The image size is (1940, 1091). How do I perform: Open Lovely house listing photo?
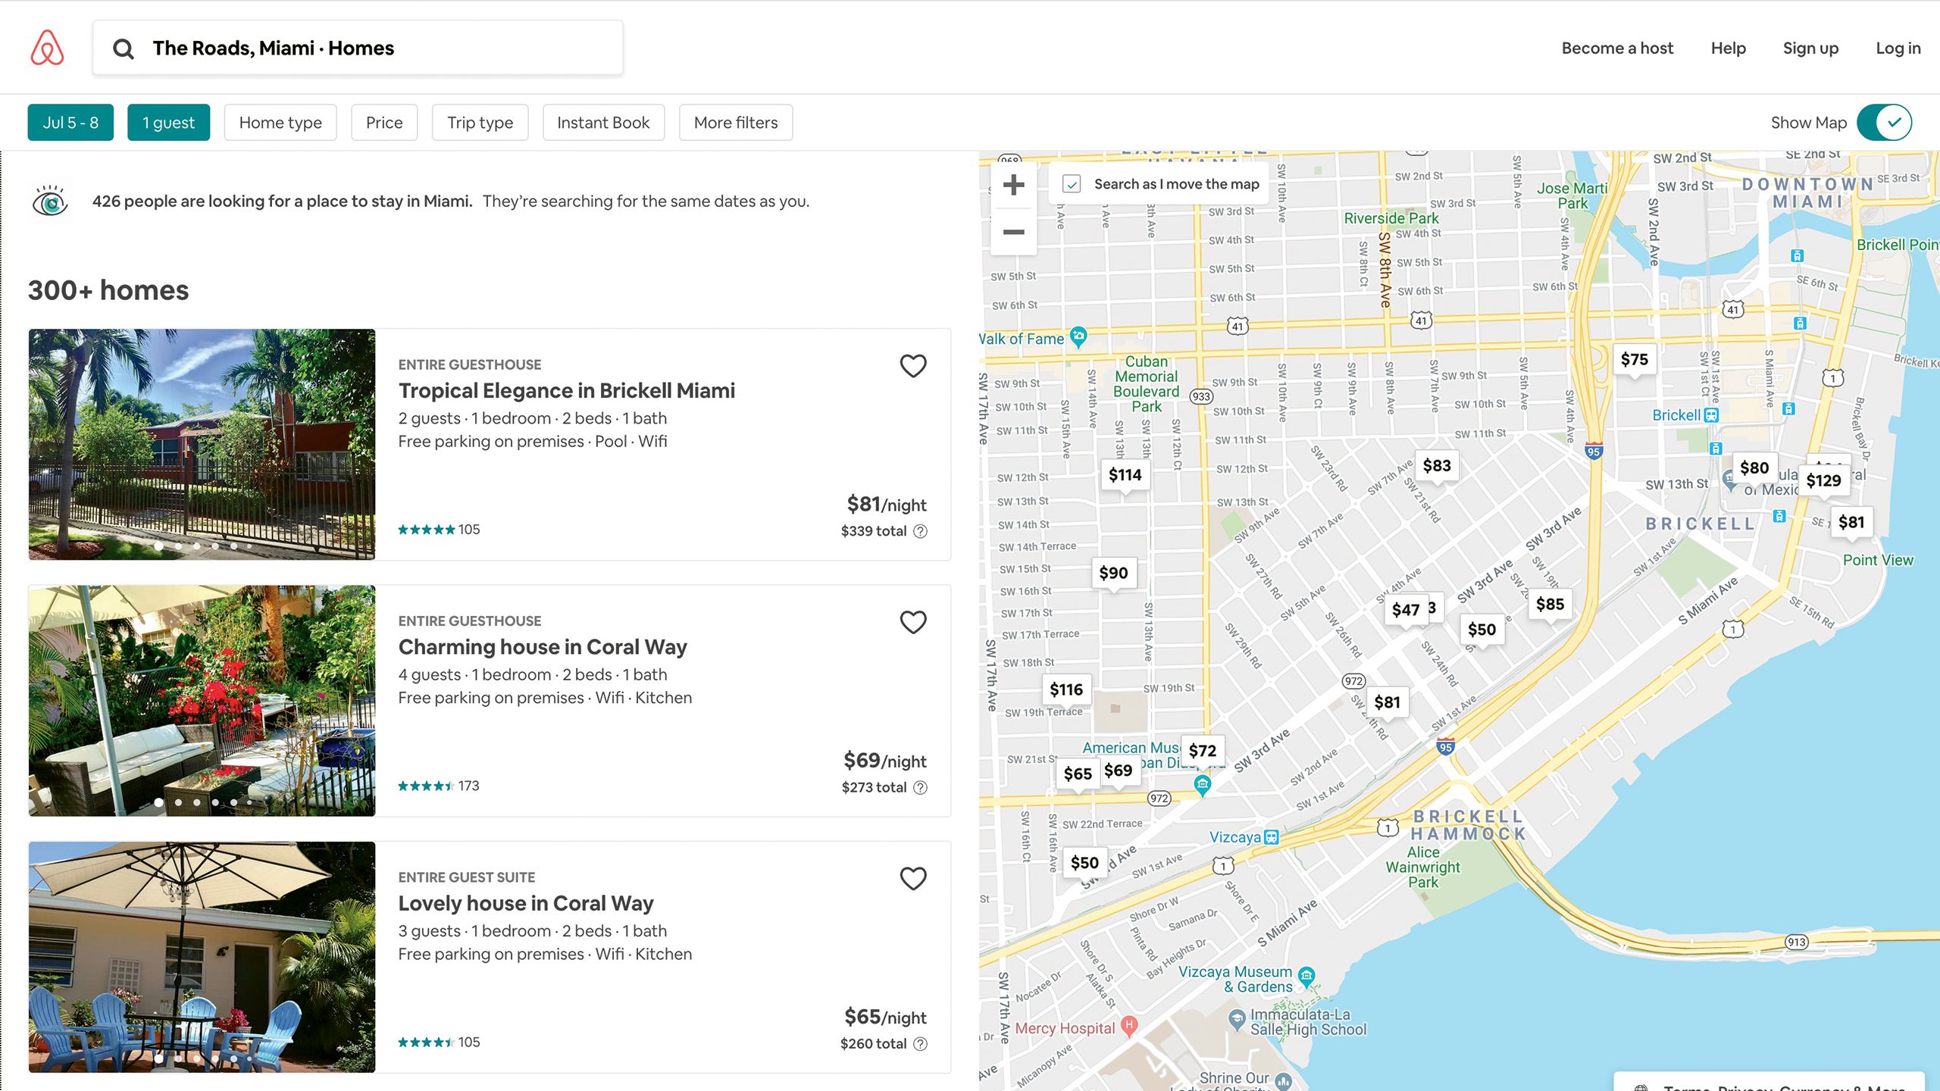tap(202, 957)
